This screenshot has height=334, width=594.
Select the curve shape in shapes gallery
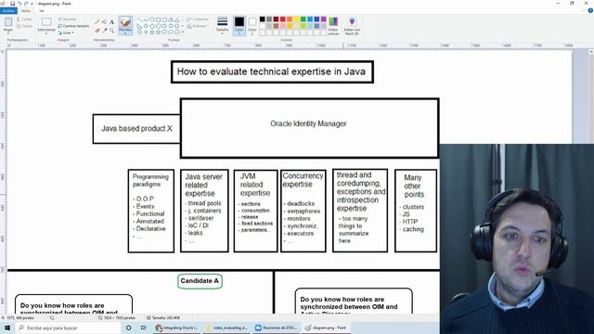coord(146,19)
